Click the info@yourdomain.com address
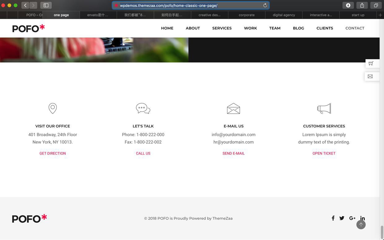Image resolution: width=384 pixels, height=240 pixels. tap(234, 135)
